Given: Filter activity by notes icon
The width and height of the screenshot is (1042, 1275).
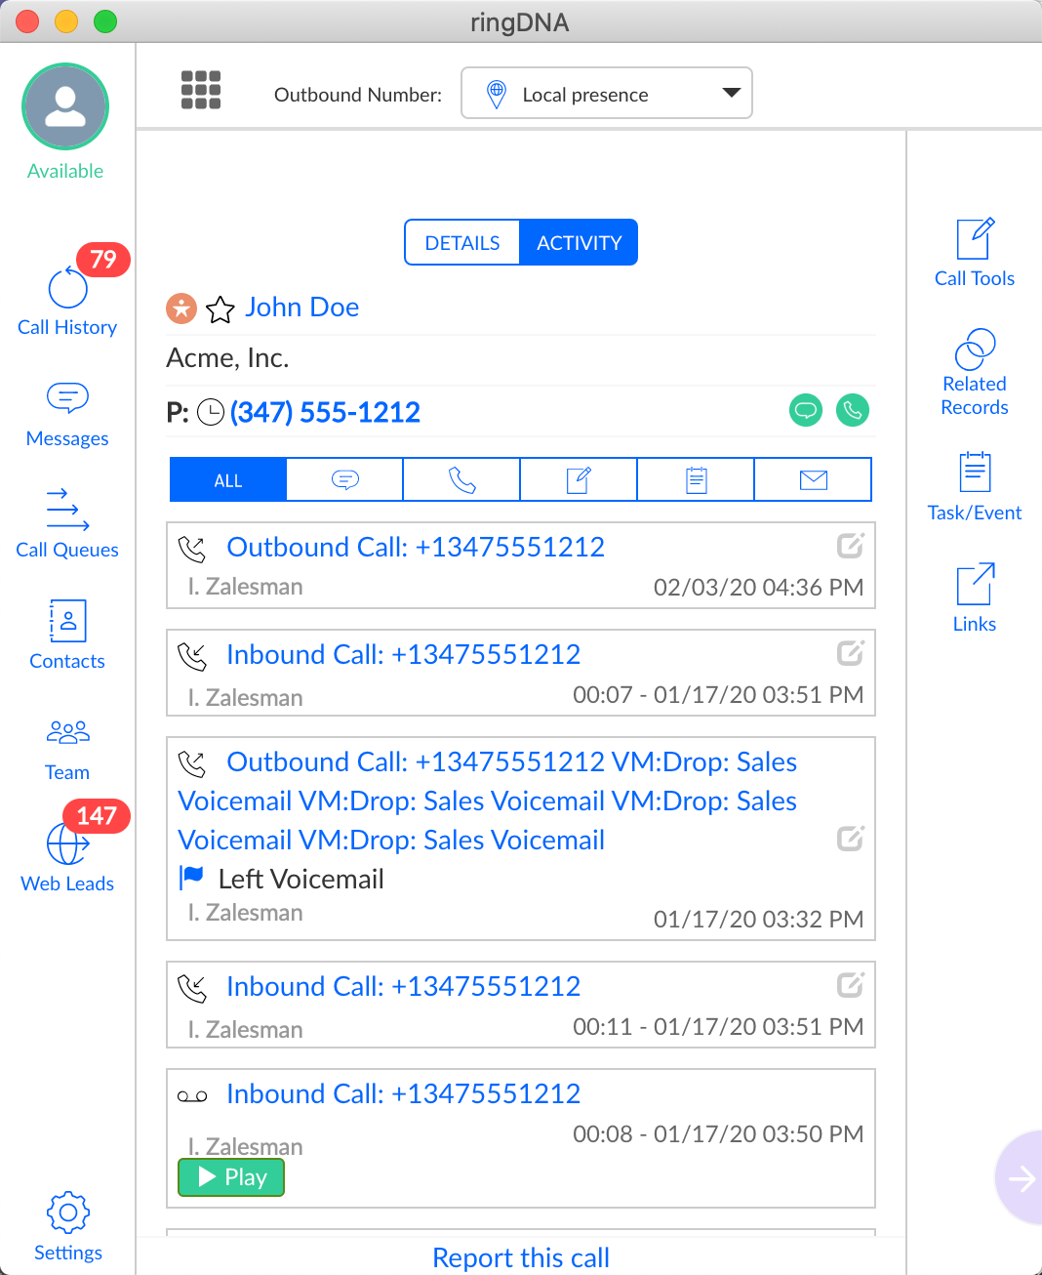Looking at the screenshot, I should point(580,479).
